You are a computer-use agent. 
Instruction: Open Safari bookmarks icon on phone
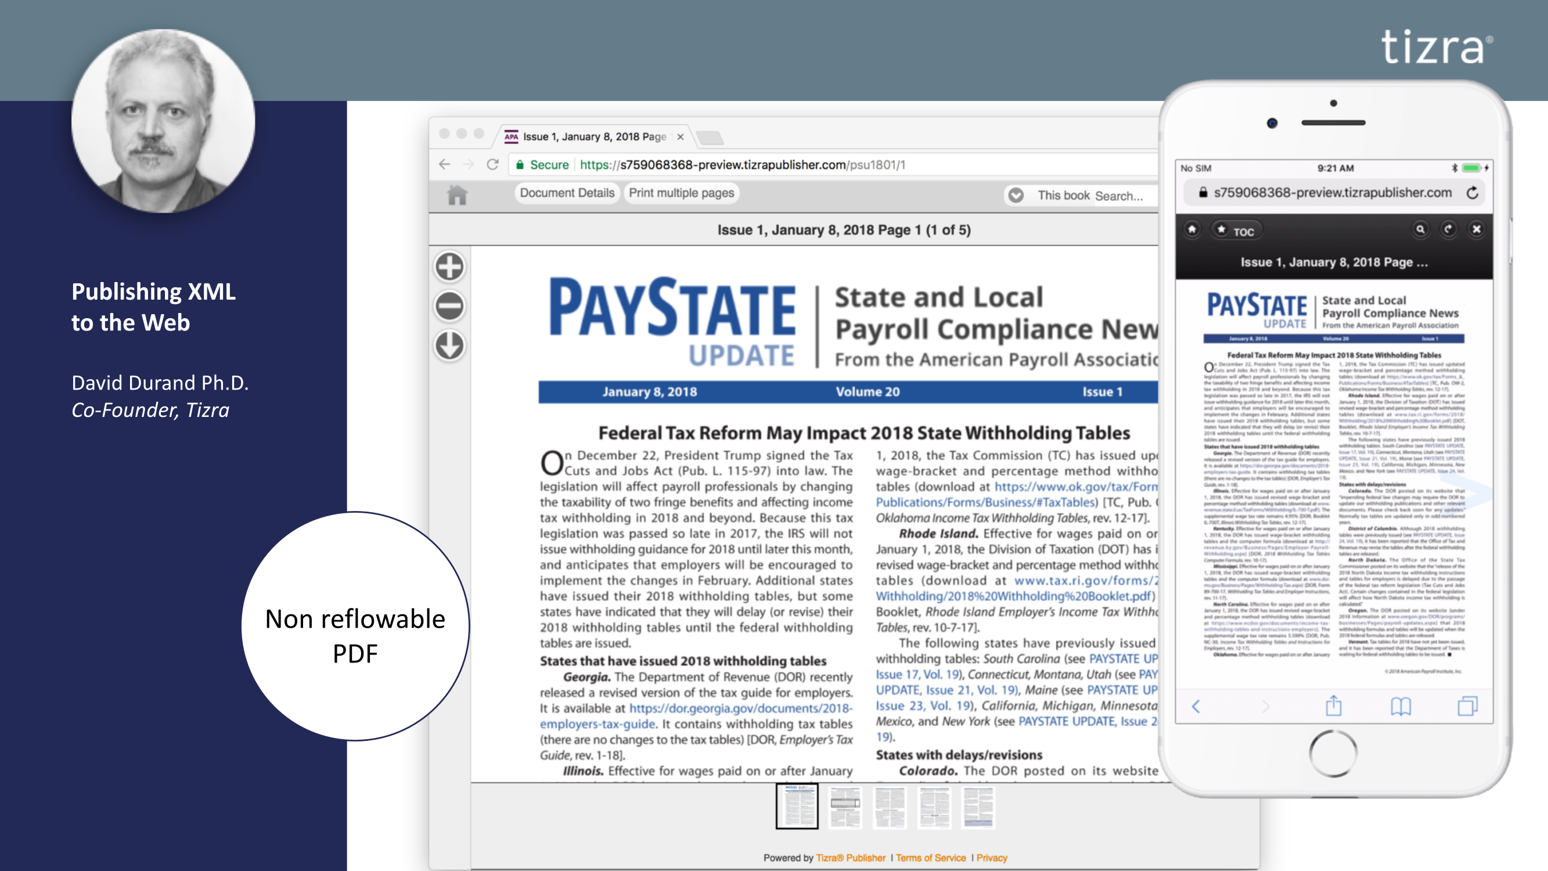click(1401, 706)
